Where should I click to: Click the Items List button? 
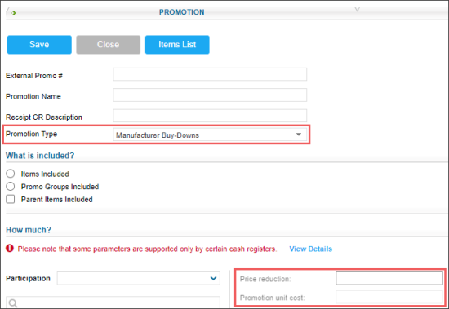click(x=177, y=45)
